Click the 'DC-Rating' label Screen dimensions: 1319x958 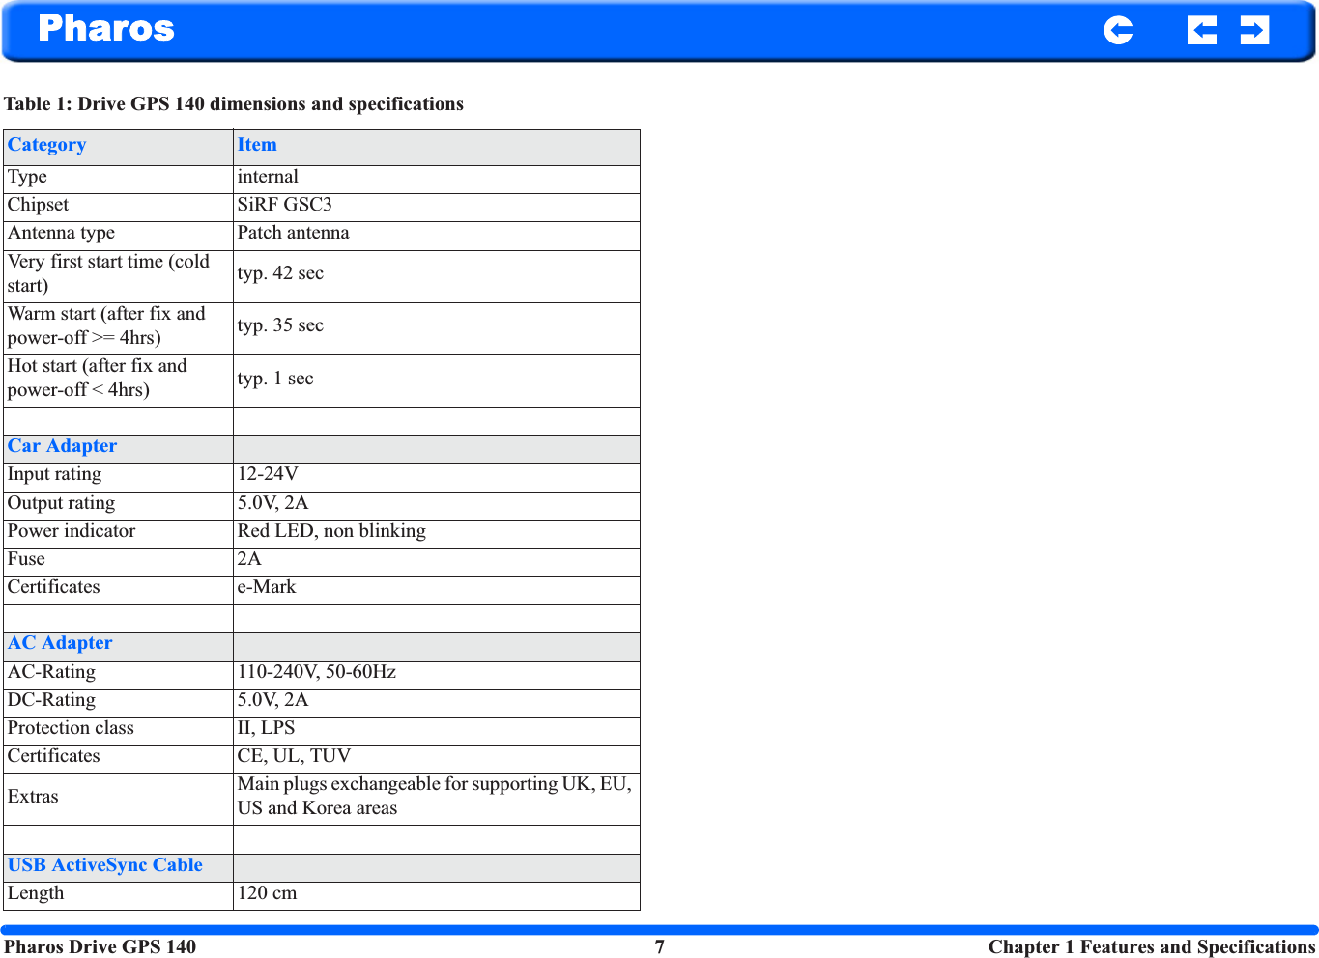(x=52, y=700)
